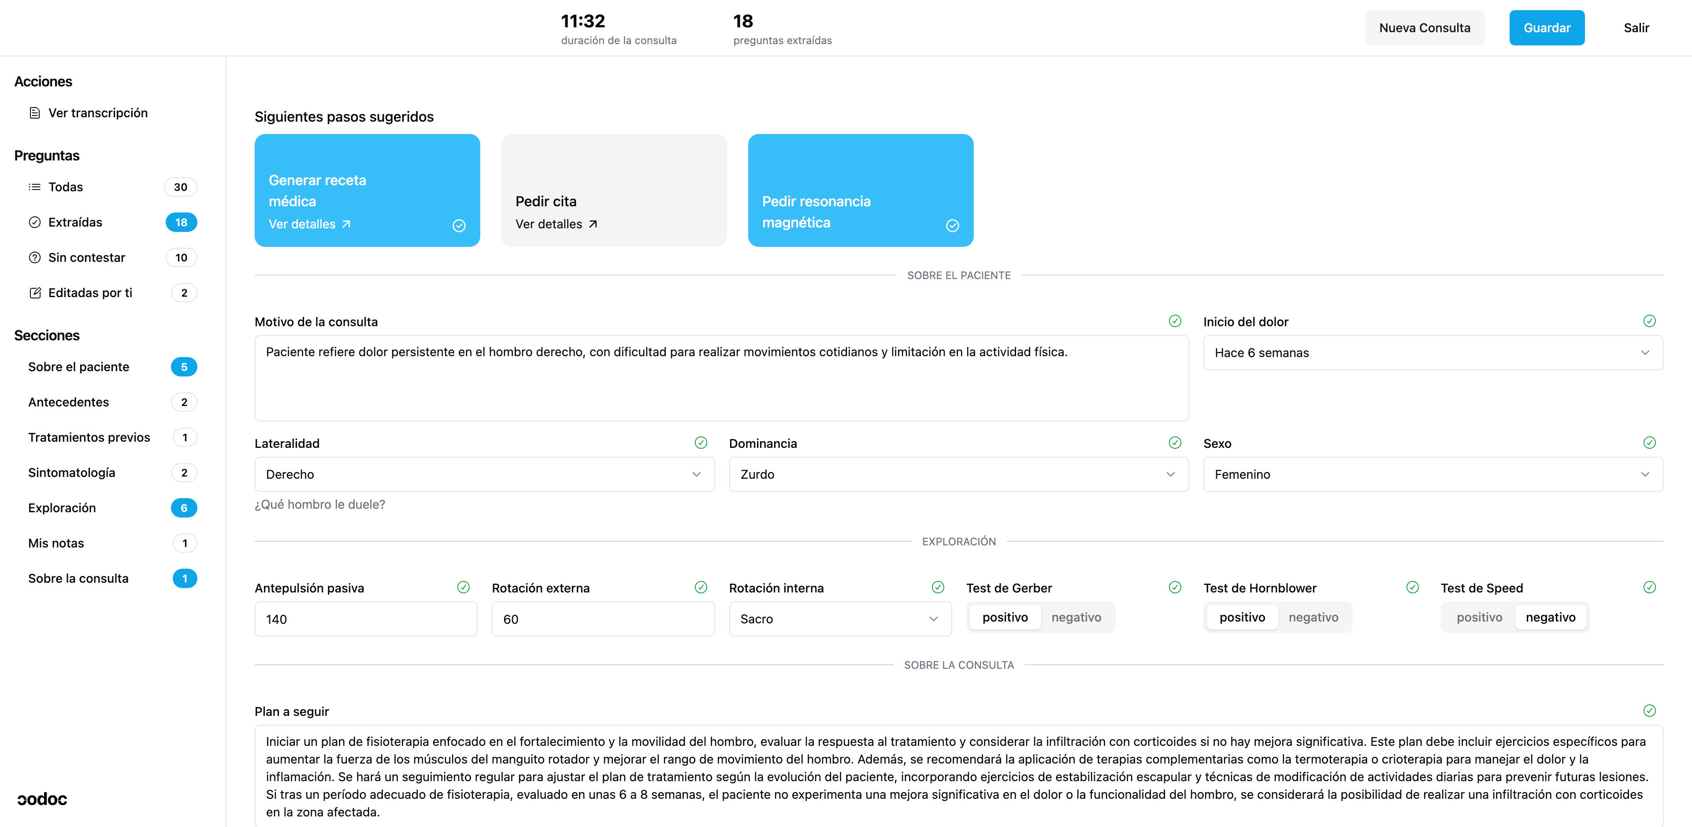Viewport: 1692px width, 827px height.
Task: Click the green check next to Motivo de la consulta
Action: click(x=1174, y=321)
